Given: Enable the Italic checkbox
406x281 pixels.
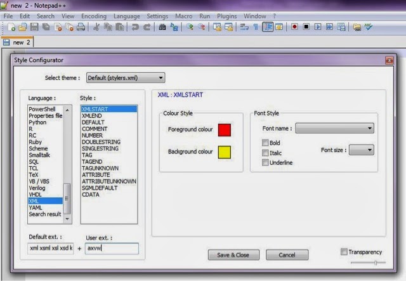Looking at the screenshot, I should pos(265,153).
